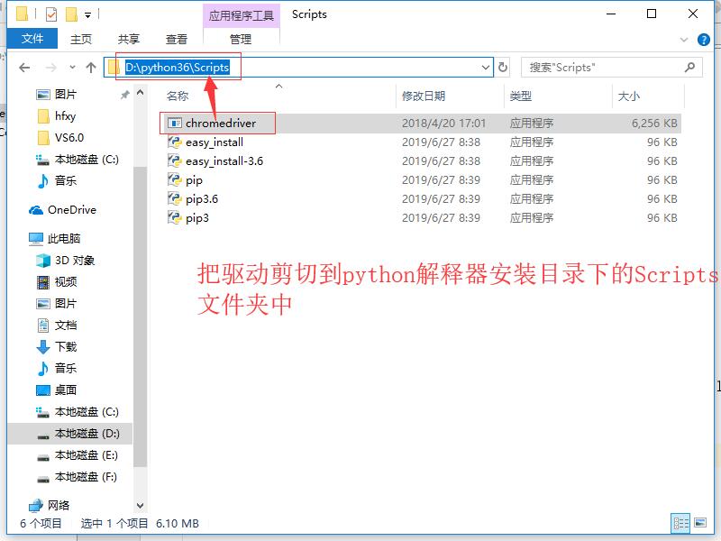Click date 2018/4/20 17:01
This screenshot has width=721, height=541.
(x=443, y=124)
